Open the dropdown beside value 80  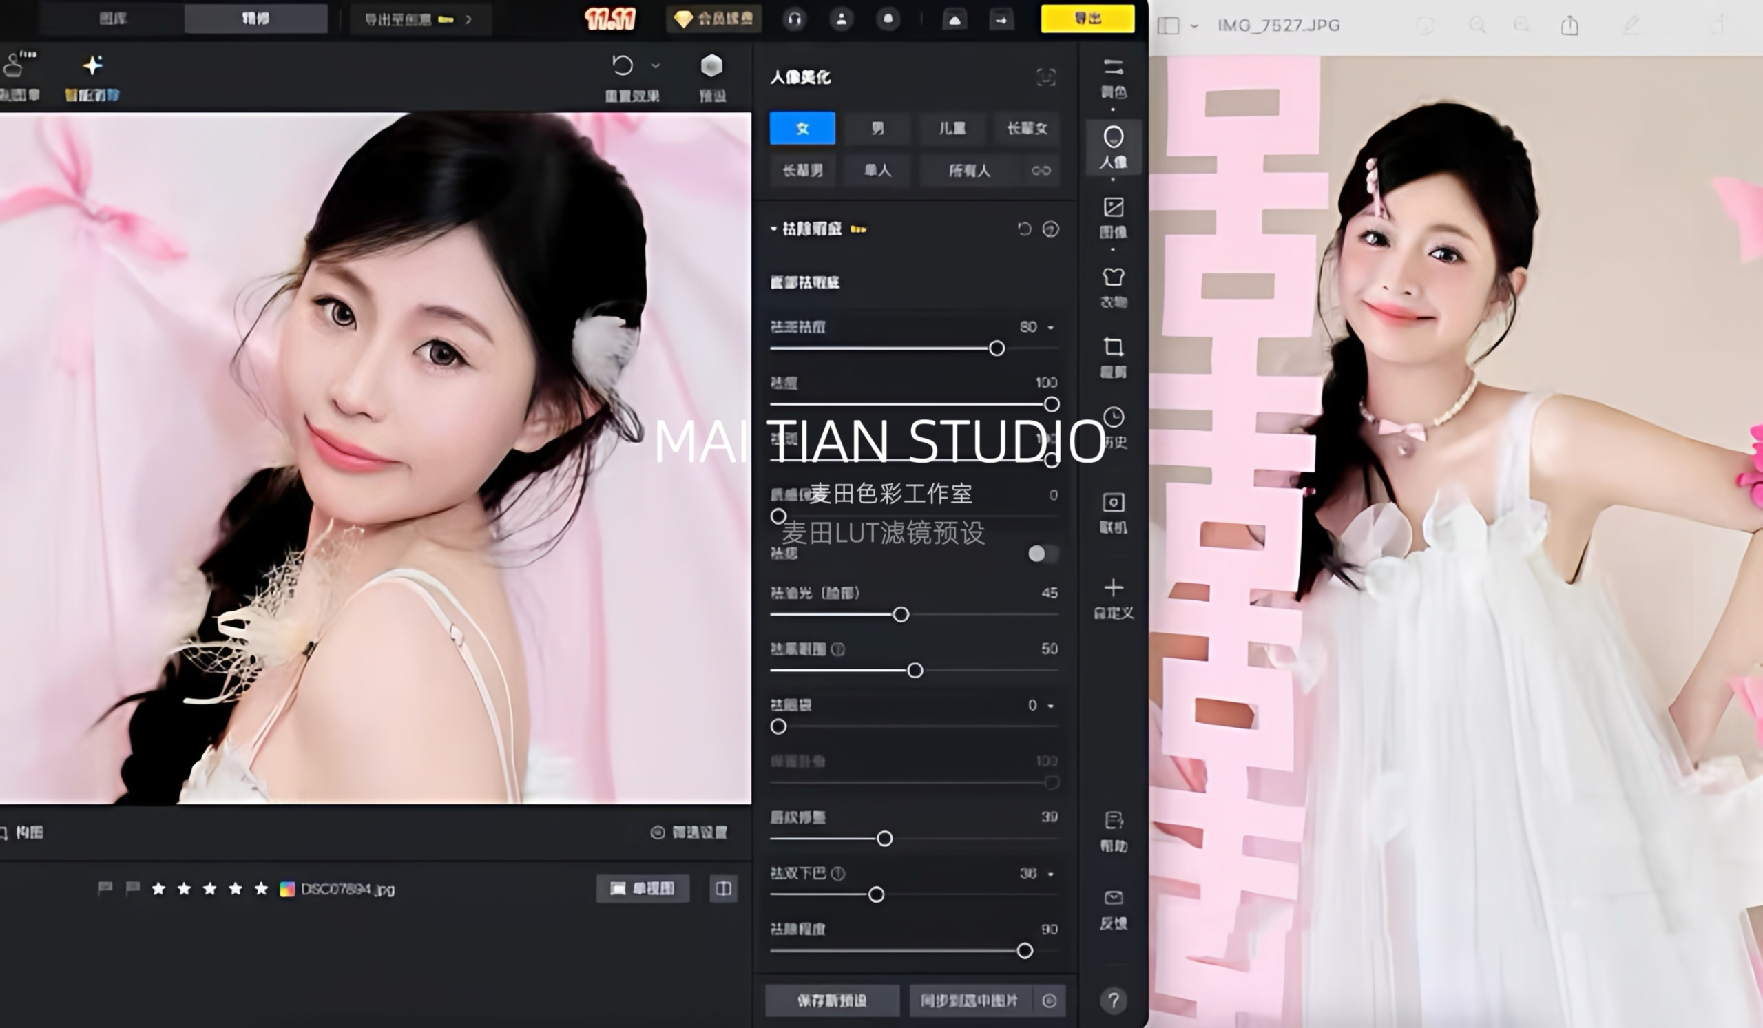click(1050, 327)
